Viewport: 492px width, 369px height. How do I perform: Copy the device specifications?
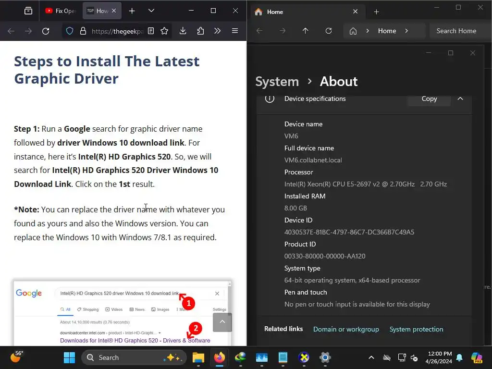pyautogui.click(x=429, y=98)
